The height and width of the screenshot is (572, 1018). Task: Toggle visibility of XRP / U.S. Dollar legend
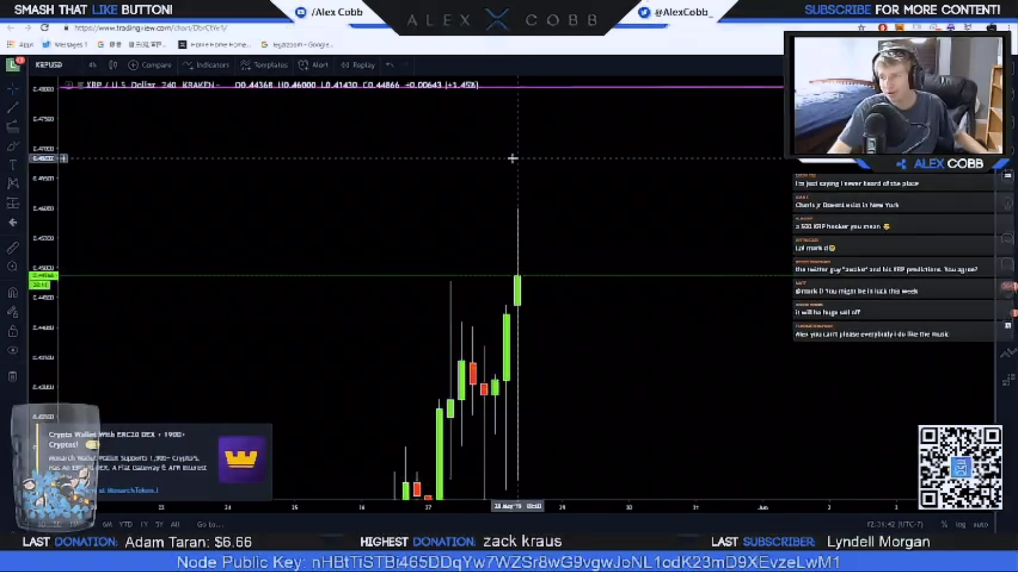(68, 85)
